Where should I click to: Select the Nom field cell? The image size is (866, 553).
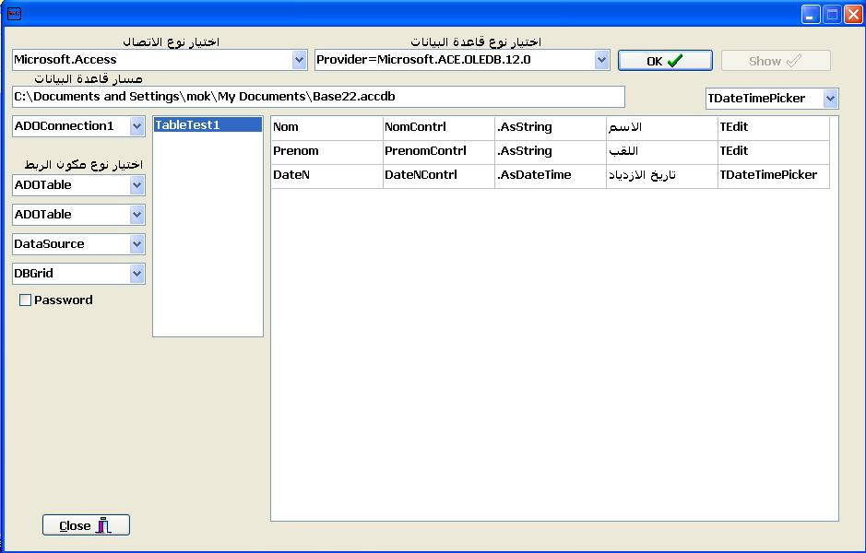[326, 127]
